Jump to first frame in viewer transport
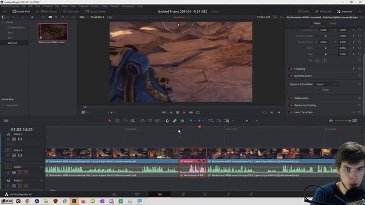 pyautogui.click(x=164, y=112)
